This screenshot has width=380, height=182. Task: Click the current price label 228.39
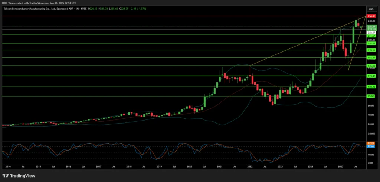point(371,26)
